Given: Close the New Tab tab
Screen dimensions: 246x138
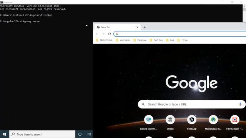Looking at the screenshot, I should (138, 27).
